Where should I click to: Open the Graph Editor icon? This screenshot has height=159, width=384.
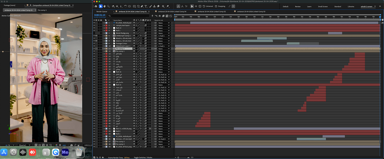[171, 16]
